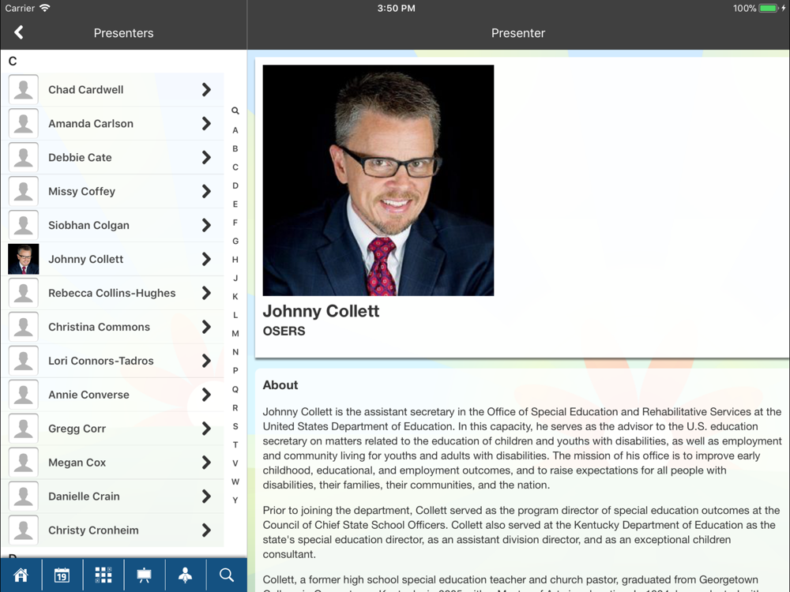Expand Amanda Carlson row chevron
790x592 pixels.
(x=206, y=123)
